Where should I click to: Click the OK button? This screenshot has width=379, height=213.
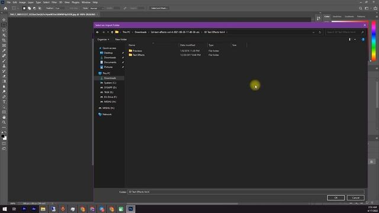[336, 198]
